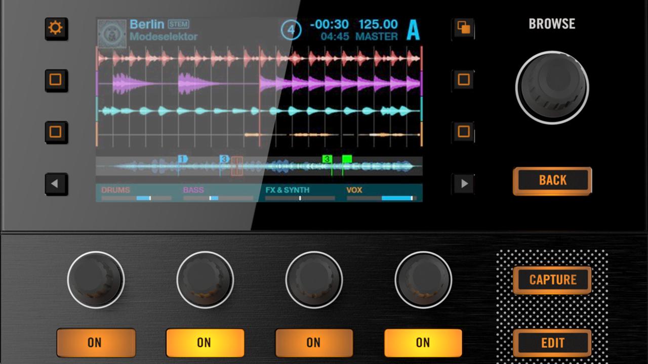648x364 pixels.
Task: Toggle ON button under second knob
Action: (x=205, y=342)
